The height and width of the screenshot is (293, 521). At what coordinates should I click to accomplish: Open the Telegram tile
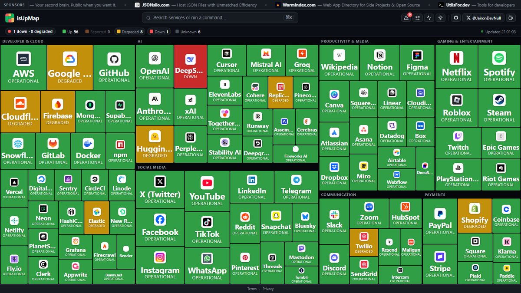pyautogui.click(x=296, y=186)
